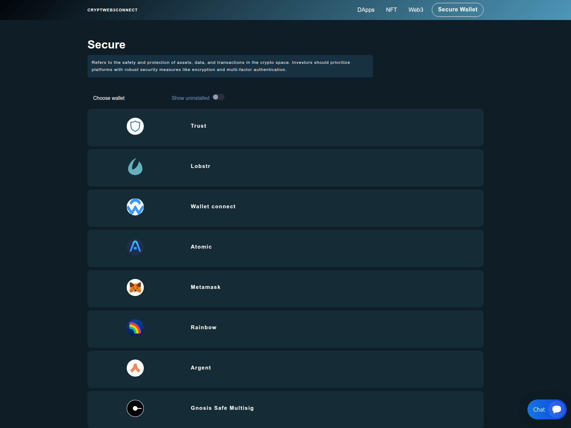Click the Lobstr wallet icon
Screen dimensions: 571x428
pos(135,167)
